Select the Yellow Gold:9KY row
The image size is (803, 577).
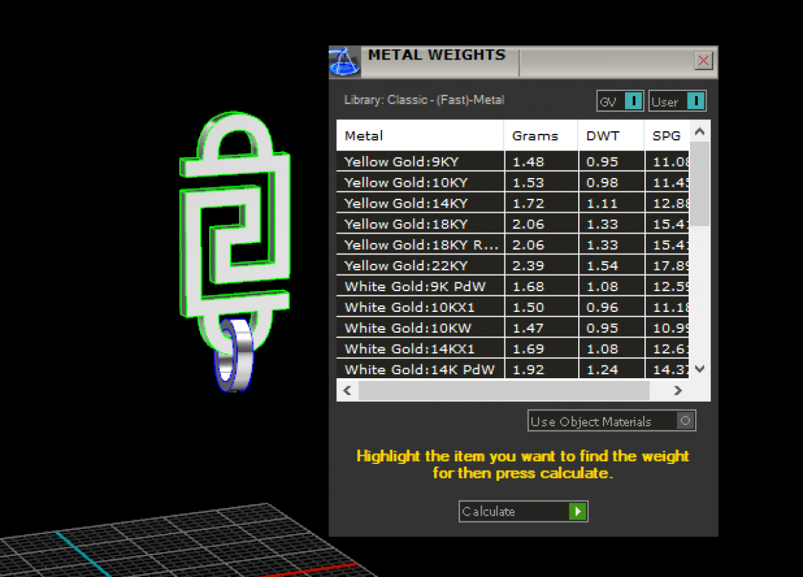pyautogui.click(x=513, y=161)
